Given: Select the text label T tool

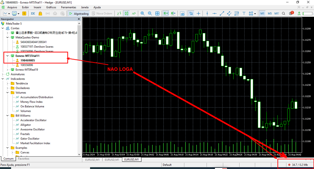Looking at the screenshot, I should 244,13.
